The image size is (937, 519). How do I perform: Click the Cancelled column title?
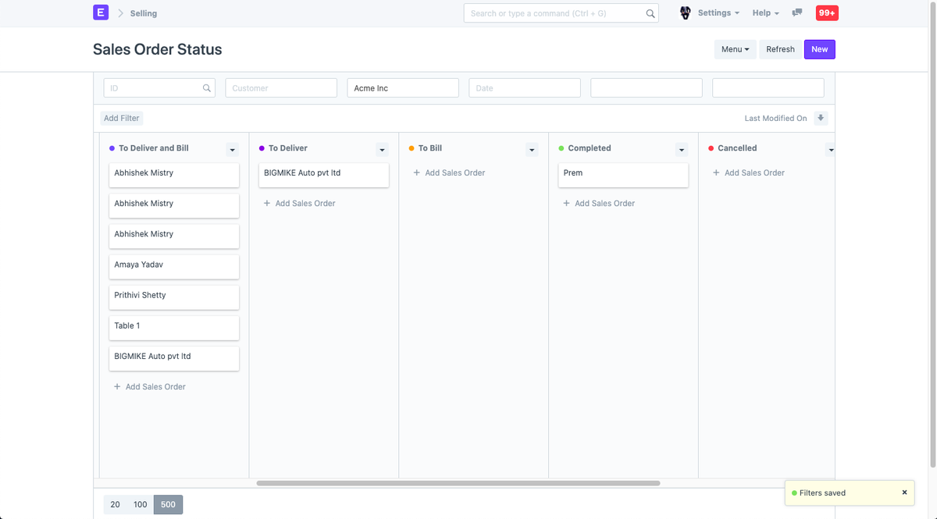point(737,148)
